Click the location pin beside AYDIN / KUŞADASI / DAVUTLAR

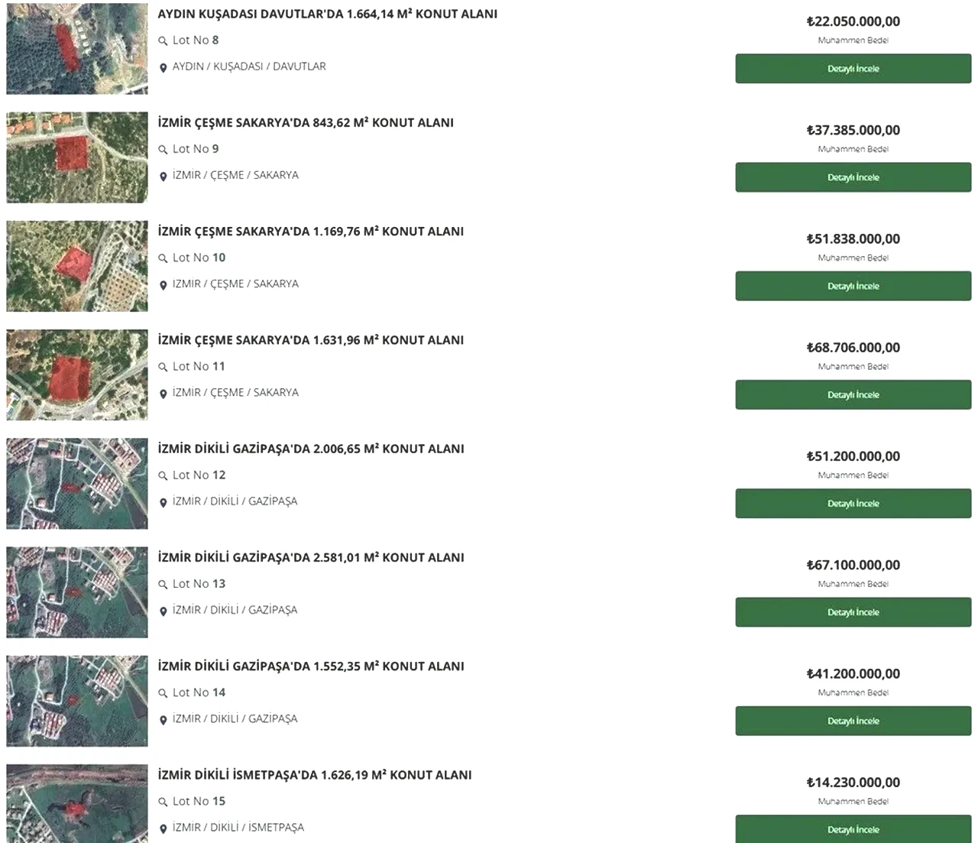point(163,68)
